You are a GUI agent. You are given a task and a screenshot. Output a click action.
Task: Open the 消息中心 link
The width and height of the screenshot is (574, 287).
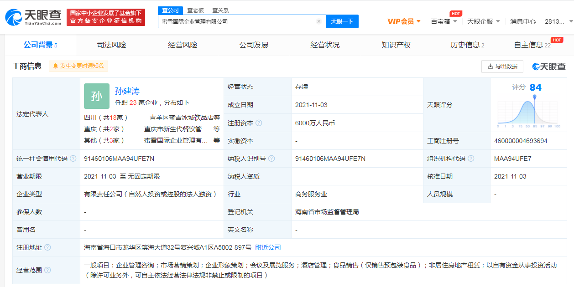pos(523,21)
